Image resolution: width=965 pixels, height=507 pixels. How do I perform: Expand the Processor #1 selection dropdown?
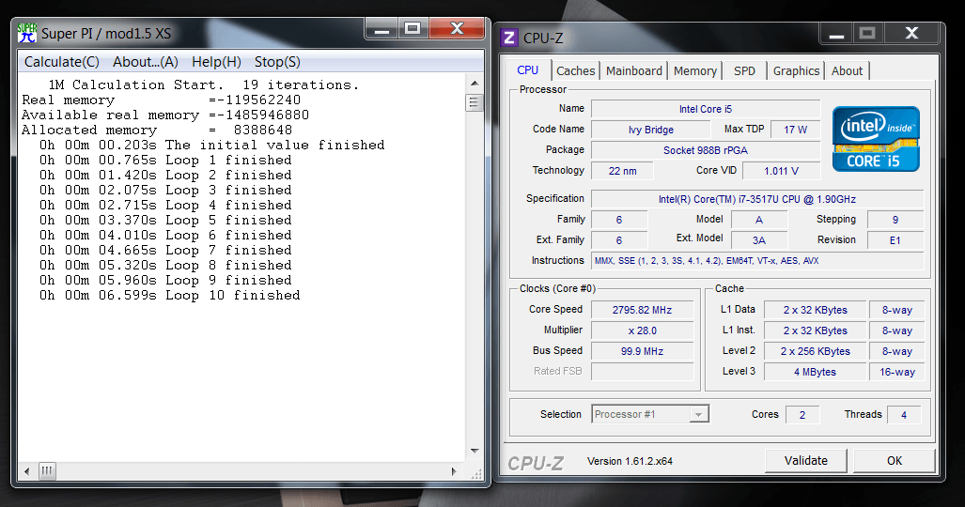tap(698, 414)
